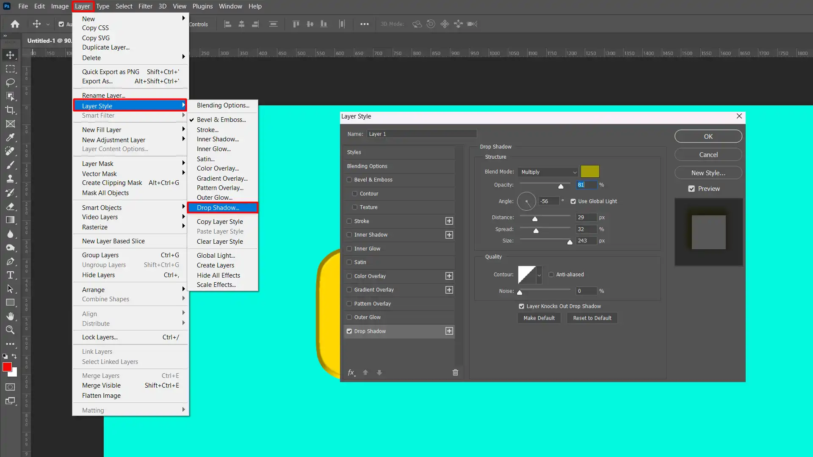The image size is (813, 457).
Task: Select the Eraser tool
Action: [10, 206]
